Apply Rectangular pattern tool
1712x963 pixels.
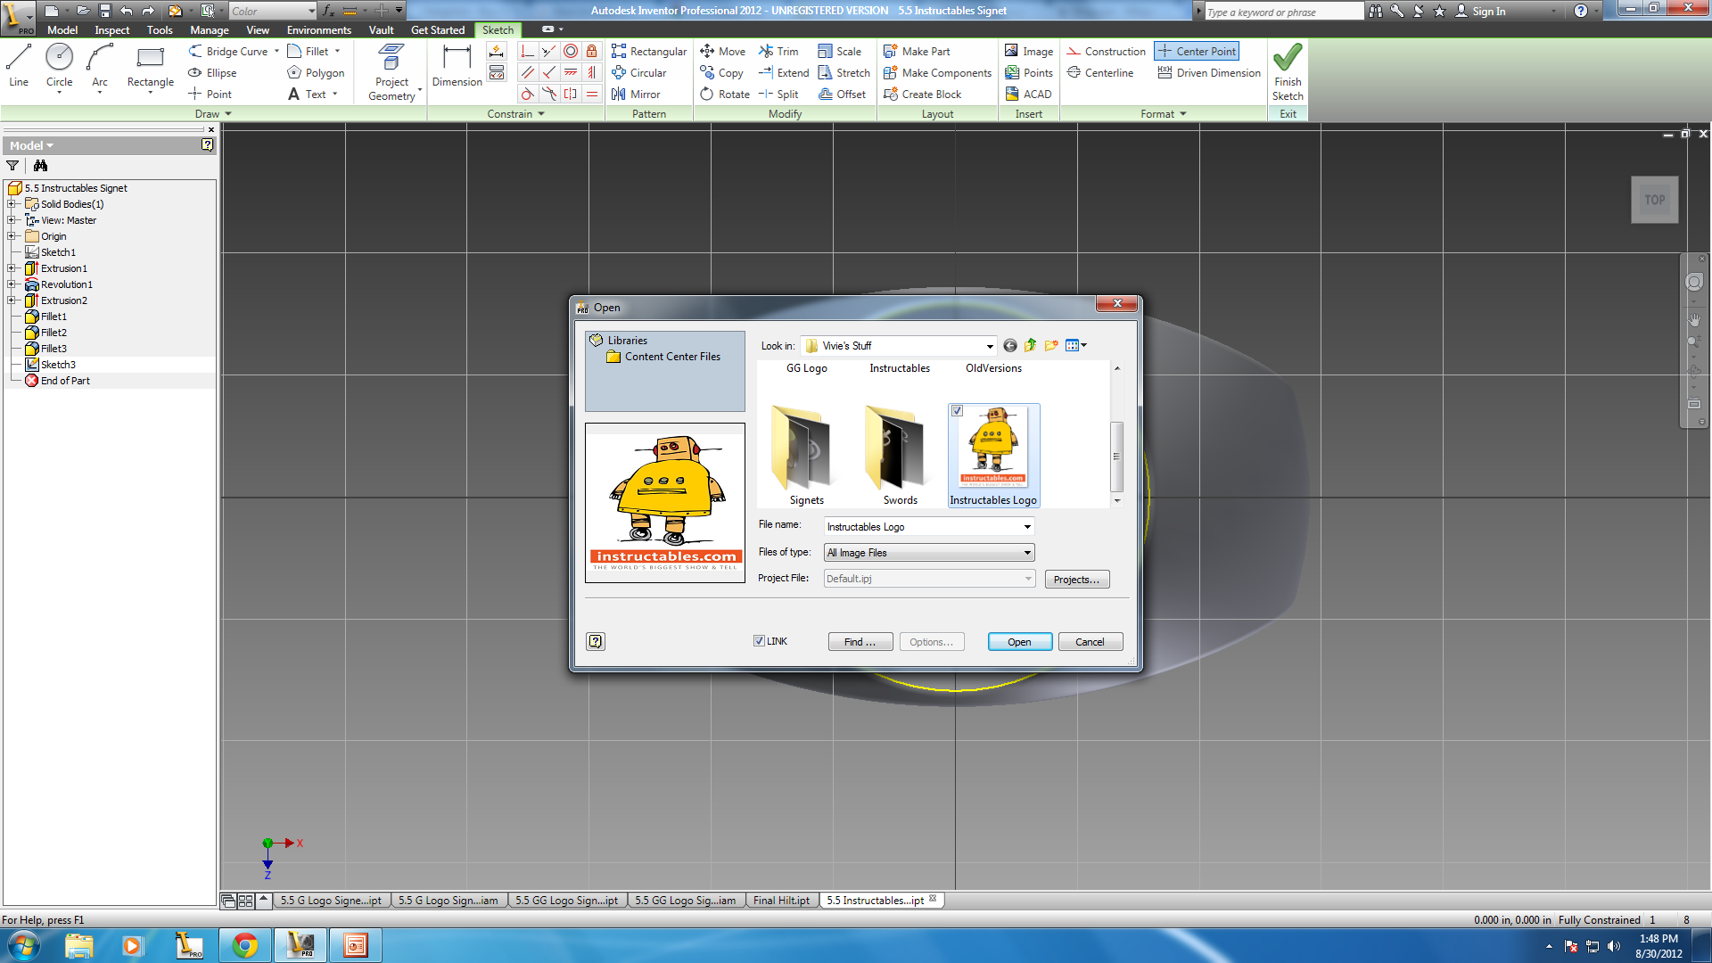649,51
